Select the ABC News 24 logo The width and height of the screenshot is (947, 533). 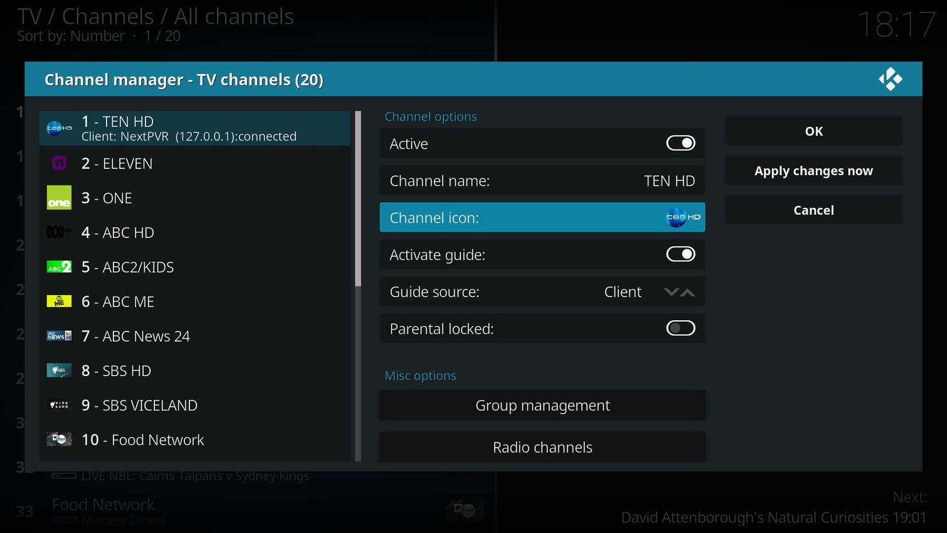pos(58,336)
